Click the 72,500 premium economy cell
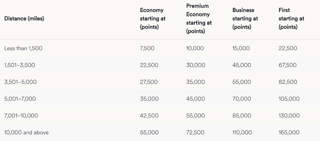The width and height of the screenshot is (320, 141). pyautogui.click(x=195, y=132)
